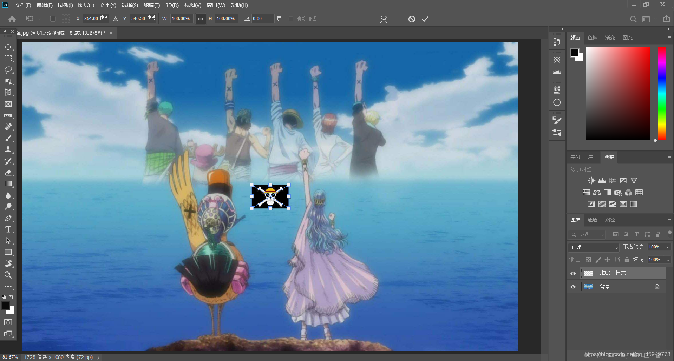This screenshot has height=361, width=674.
Task: Toggle Quick Mask mode
Action: [x=8, y=322]
